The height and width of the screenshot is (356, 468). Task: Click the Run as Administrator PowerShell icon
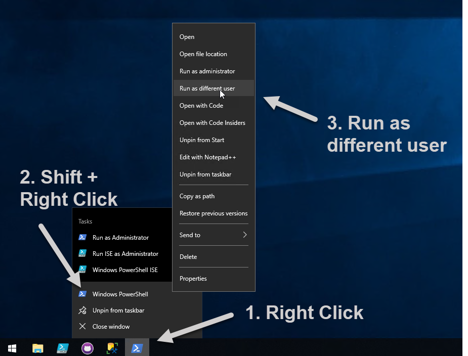pos(82,237)
